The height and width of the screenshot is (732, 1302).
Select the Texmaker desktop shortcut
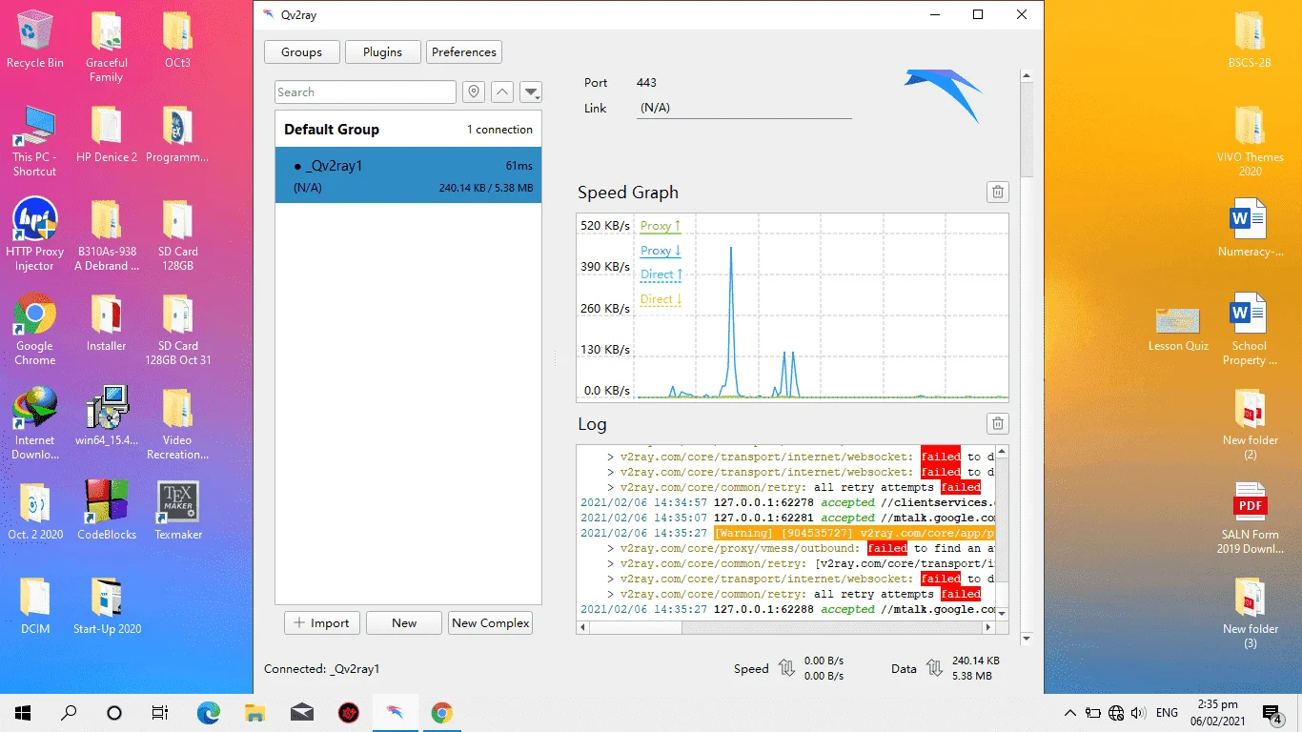(x=178, y=510)
